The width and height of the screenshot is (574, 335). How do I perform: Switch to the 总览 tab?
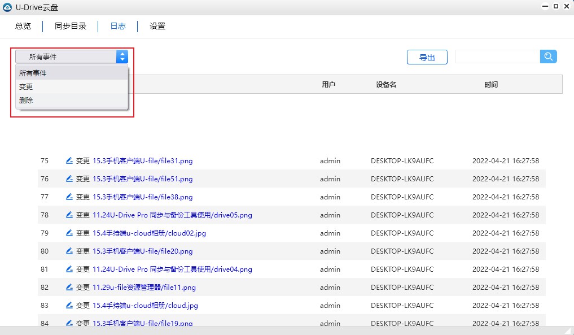click(23, 27)
